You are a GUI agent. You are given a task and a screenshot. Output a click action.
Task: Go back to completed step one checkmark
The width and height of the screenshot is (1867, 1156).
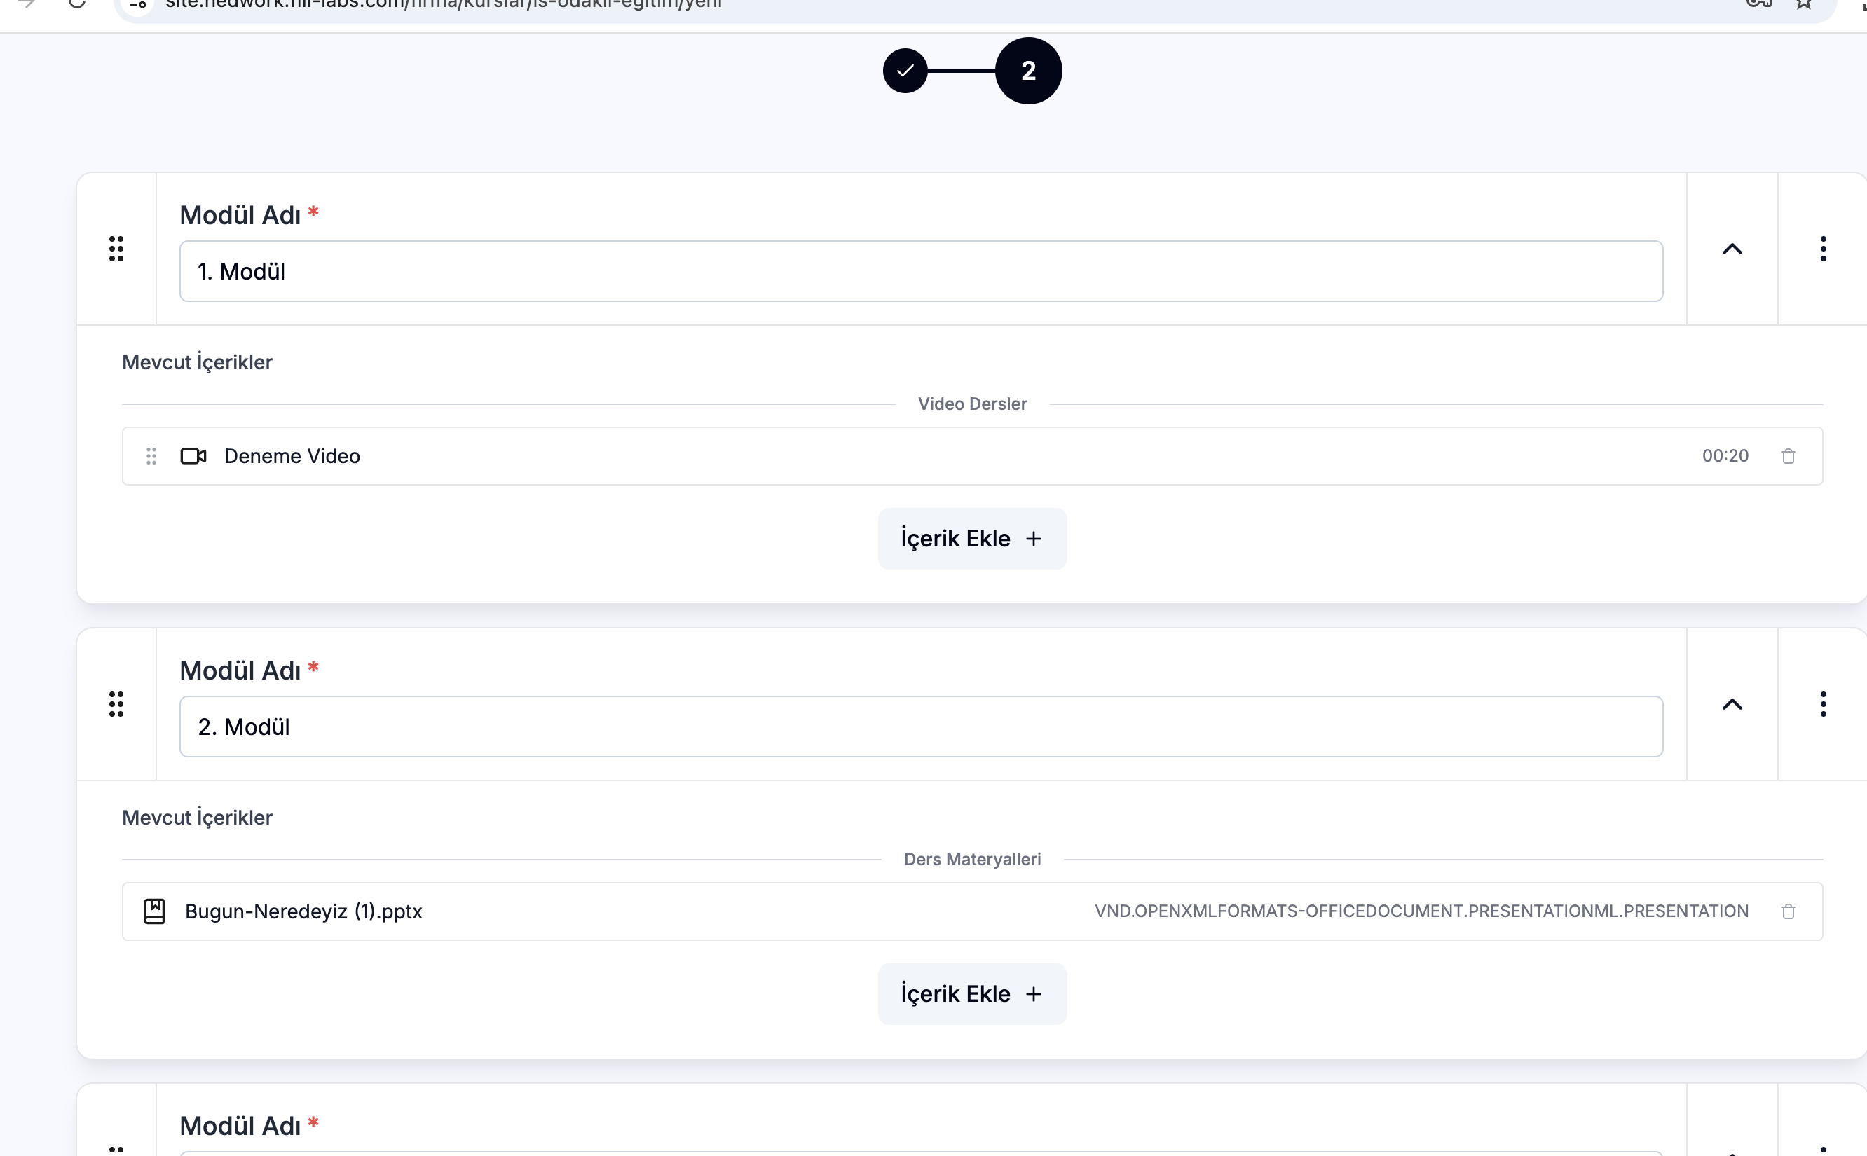(x=905, y=71)
